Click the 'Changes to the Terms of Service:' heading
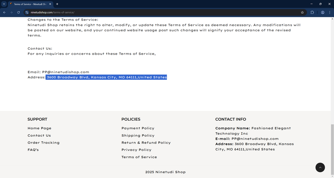Screen dimensions: 334x178 [x=63, y=20]
